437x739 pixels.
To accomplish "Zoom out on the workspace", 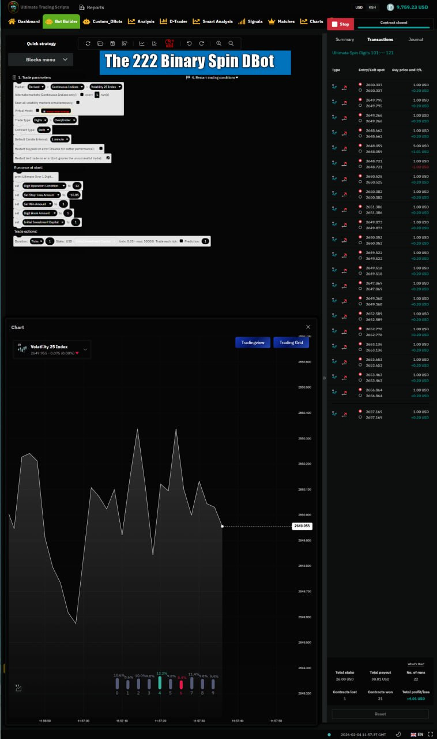I will 231,43.
